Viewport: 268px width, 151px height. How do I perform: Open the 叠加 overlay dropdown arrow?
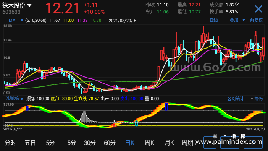244,21
